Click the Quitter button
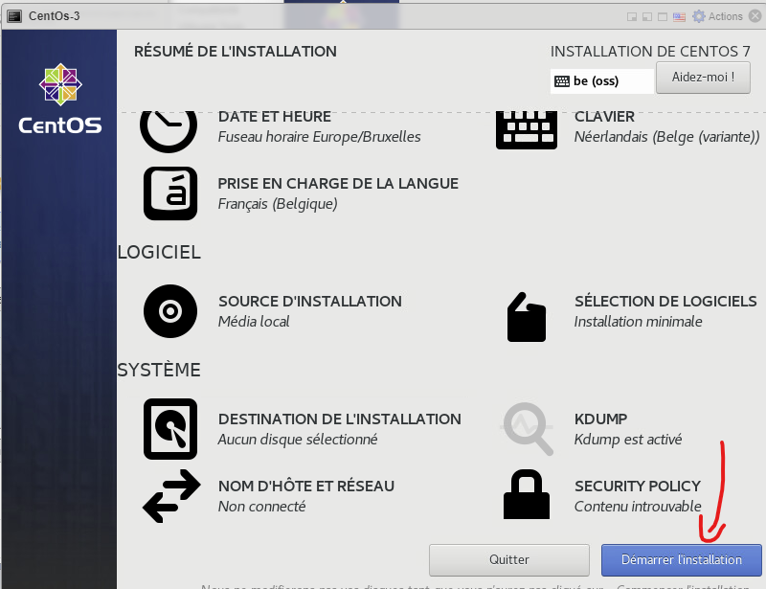This screenshot has width=766, height=589. pos(509,559)
